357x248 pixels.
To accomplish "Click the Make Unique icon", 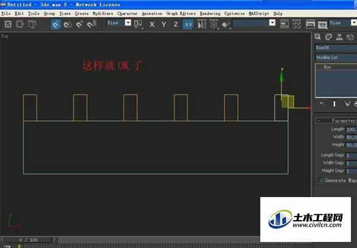I will coord(347,104).
